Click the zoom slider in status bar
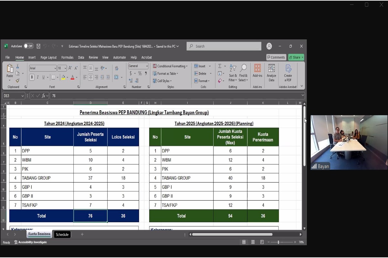388x258 pixels. pos(278,242)
